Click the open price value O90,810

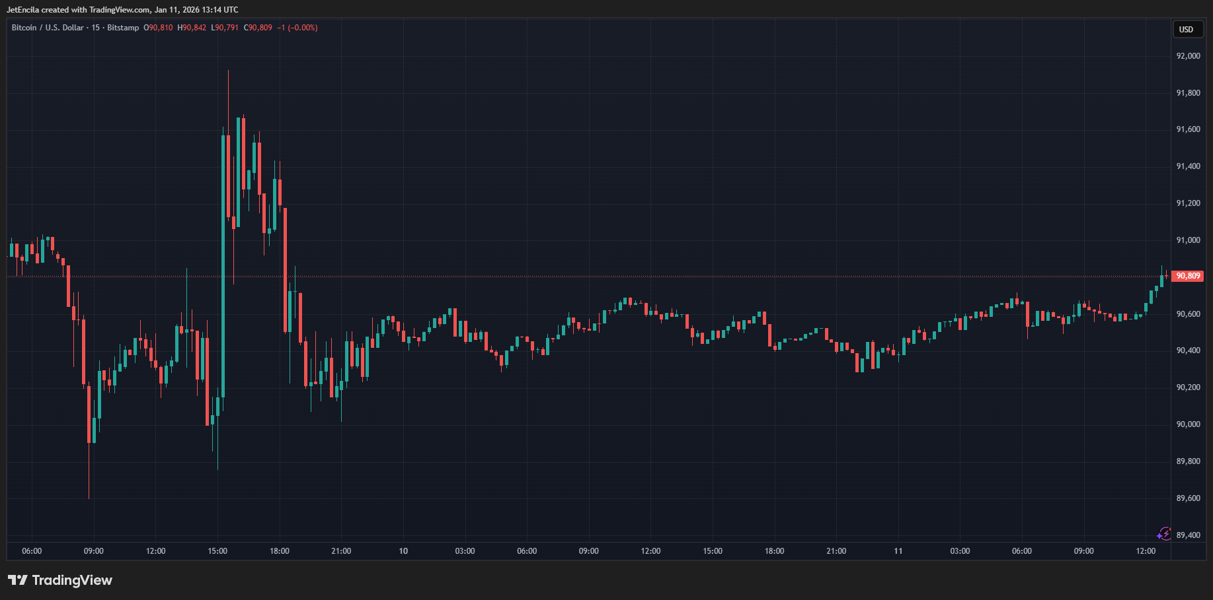(158, 28)
